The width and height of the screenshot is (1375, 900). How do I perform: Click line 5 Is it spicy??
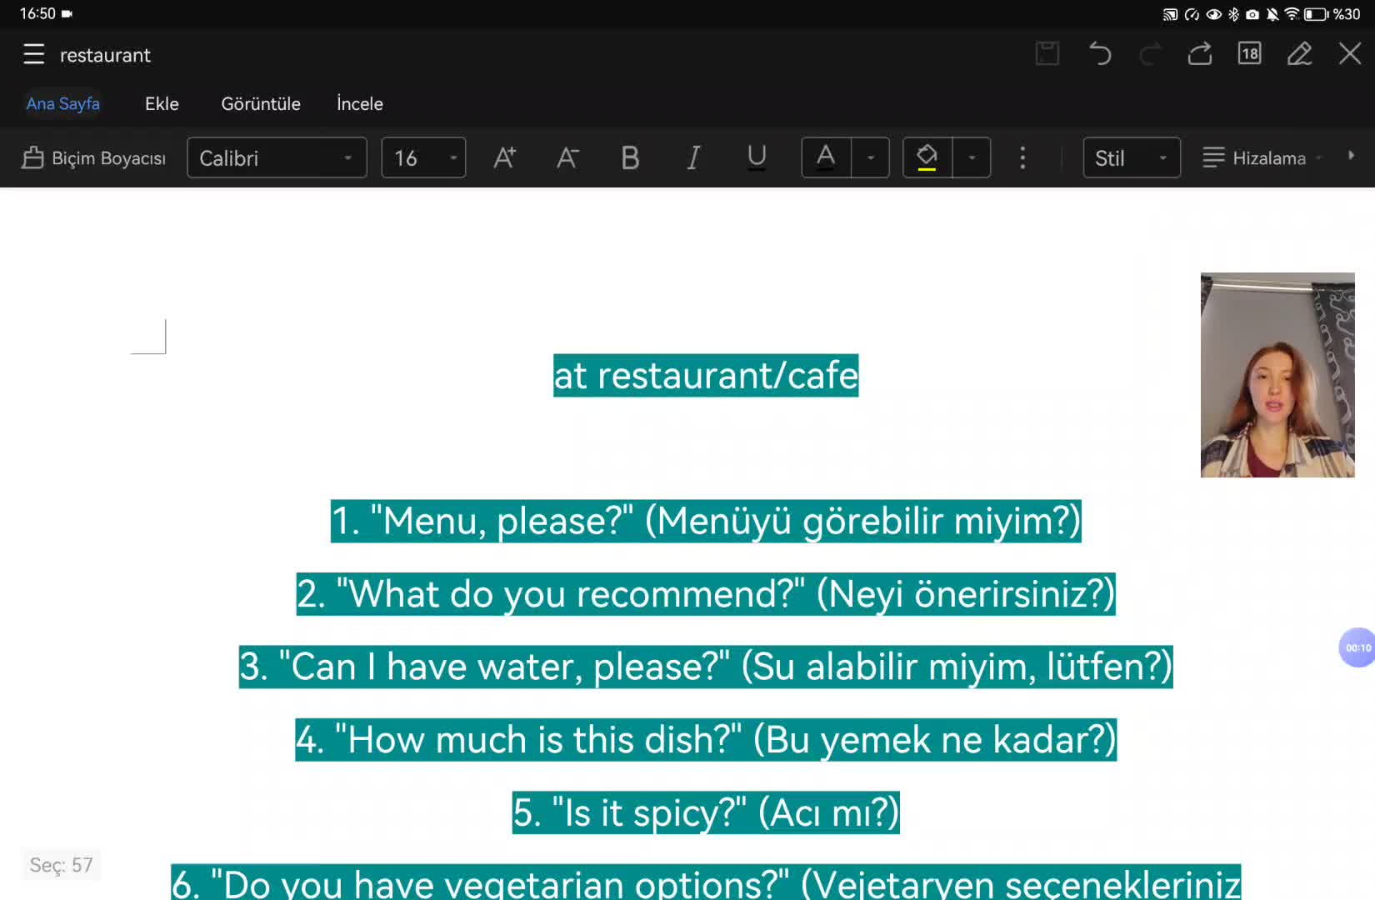click(706, 812)
